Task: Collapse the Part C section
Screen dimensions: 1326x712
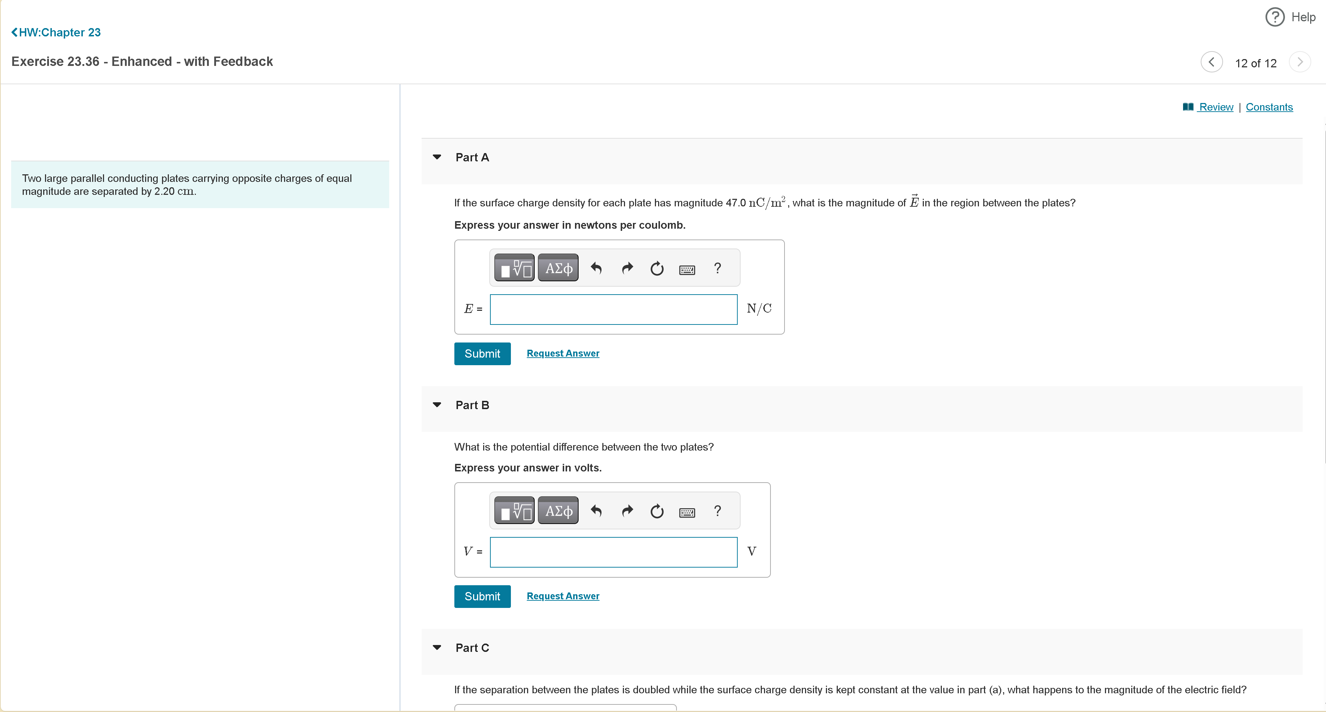Action: (437, 647)
